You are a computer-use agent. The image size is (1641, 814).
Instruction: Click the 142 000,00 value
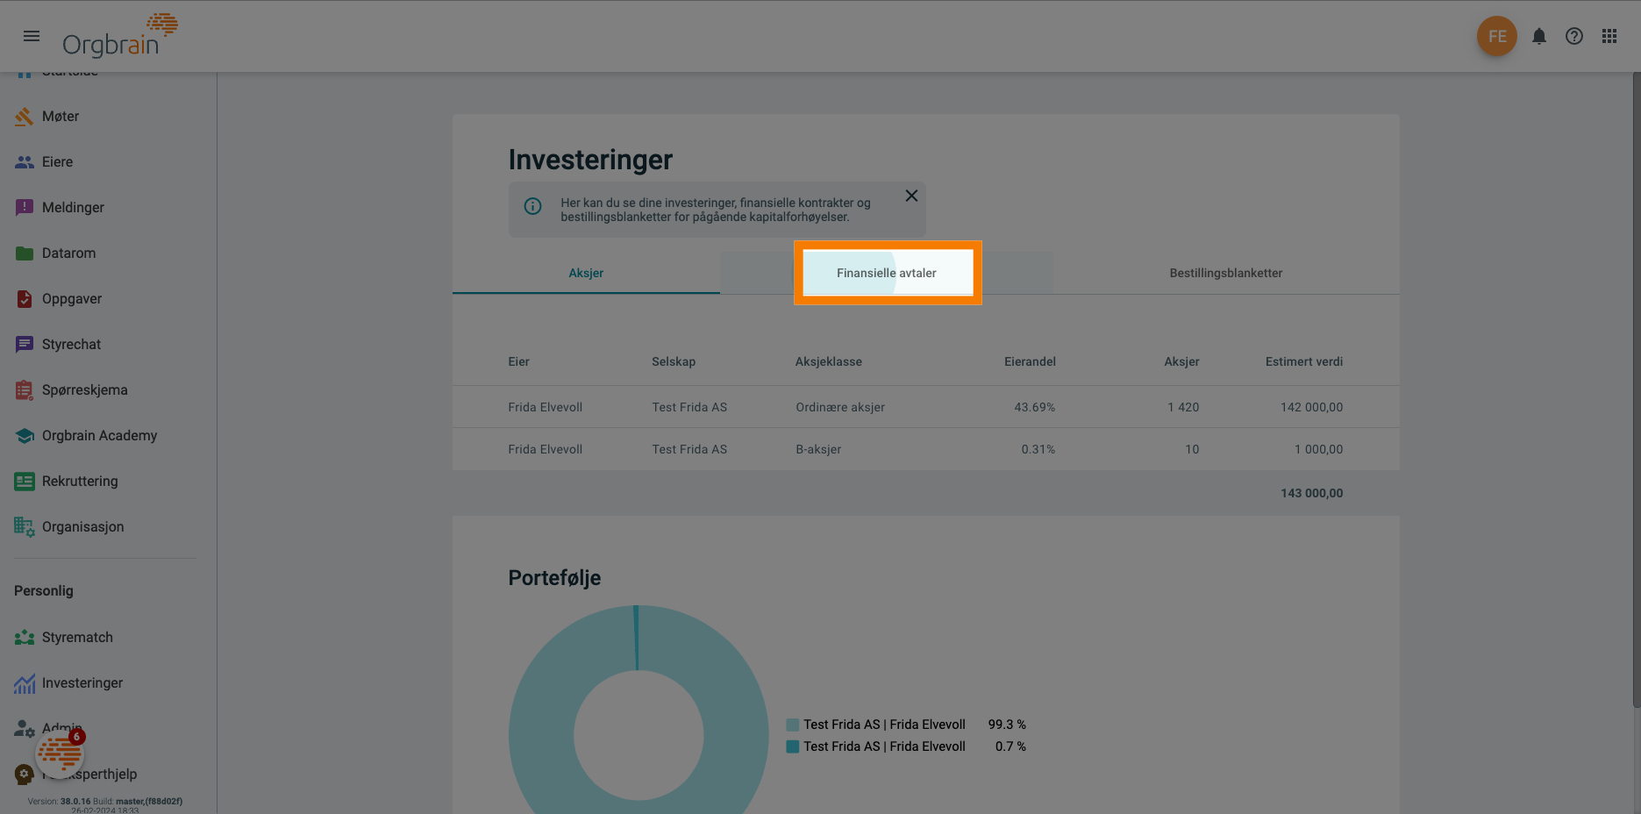[x=1311, y=407]
